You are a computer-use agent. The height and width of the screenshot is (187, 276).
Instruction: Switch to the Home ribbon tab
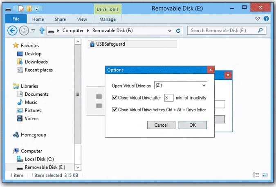click(38, 19)
